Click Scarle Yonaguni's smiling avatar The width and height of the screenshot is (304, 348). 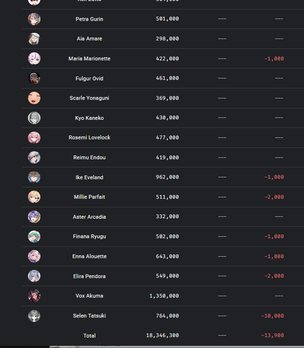pos(34,98)
